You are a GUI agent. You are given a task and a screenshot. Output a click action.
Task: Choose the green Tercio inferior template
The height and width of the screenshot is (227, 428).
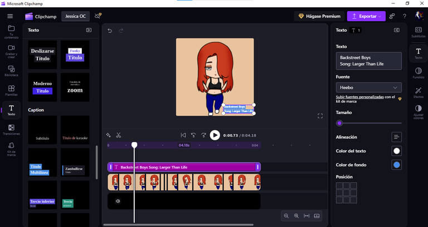coord(75,195)
